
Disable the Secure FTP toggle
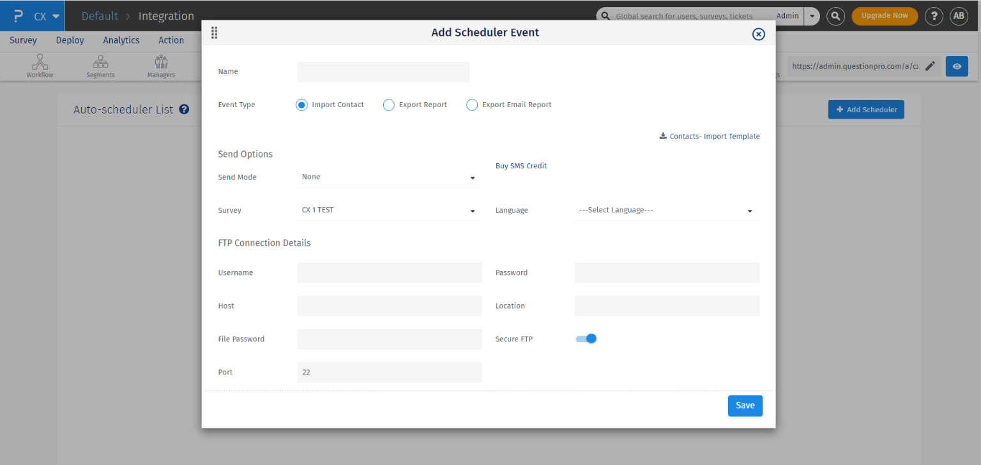(586, 338)
